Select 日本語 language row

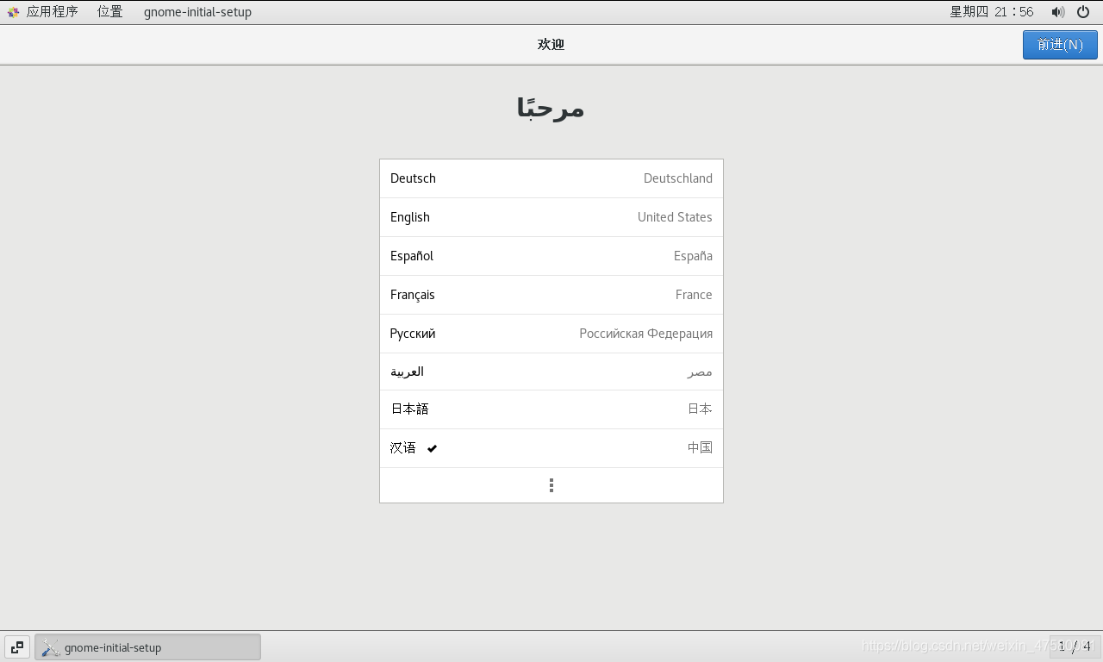(x=551, y=409)
